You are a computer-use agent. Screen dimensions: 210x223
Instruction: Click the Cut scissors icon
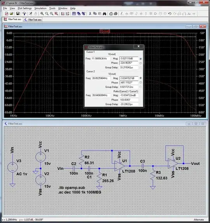(90, 14)
